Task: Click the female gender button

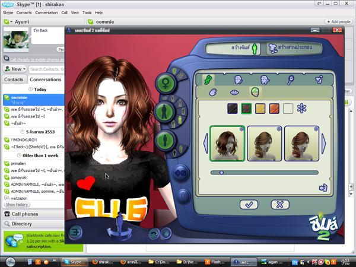Action: click(x=166, y=83)
